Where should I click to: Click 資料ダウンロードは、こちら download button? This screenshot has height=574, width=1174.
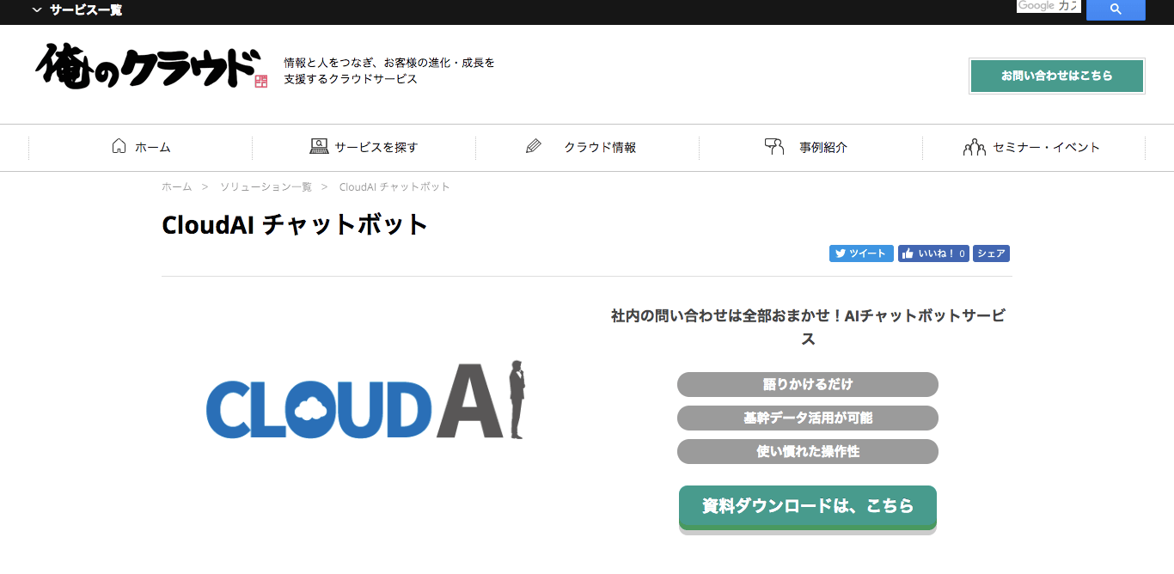coord(807,506)
